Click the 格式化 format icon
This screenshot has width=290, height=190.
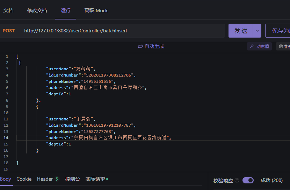(x=281, y=46)
